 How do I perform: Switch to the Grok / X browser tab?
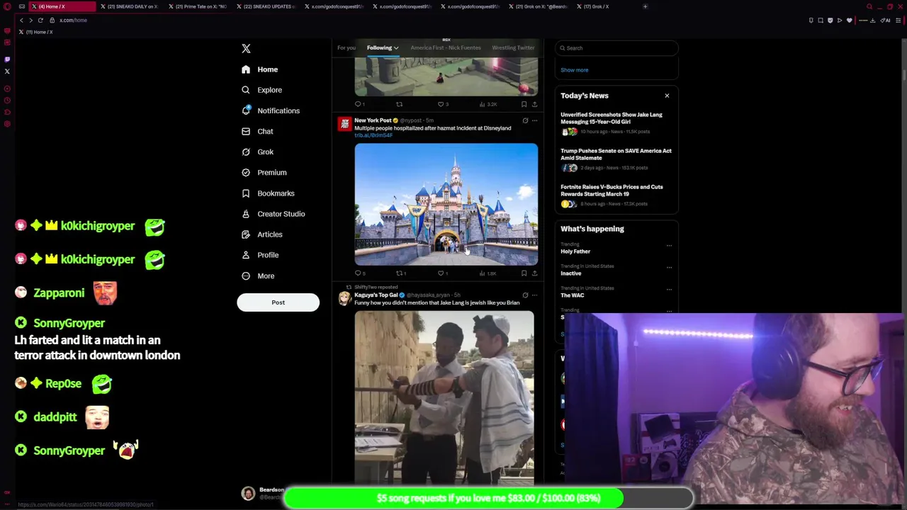point(593,6)
